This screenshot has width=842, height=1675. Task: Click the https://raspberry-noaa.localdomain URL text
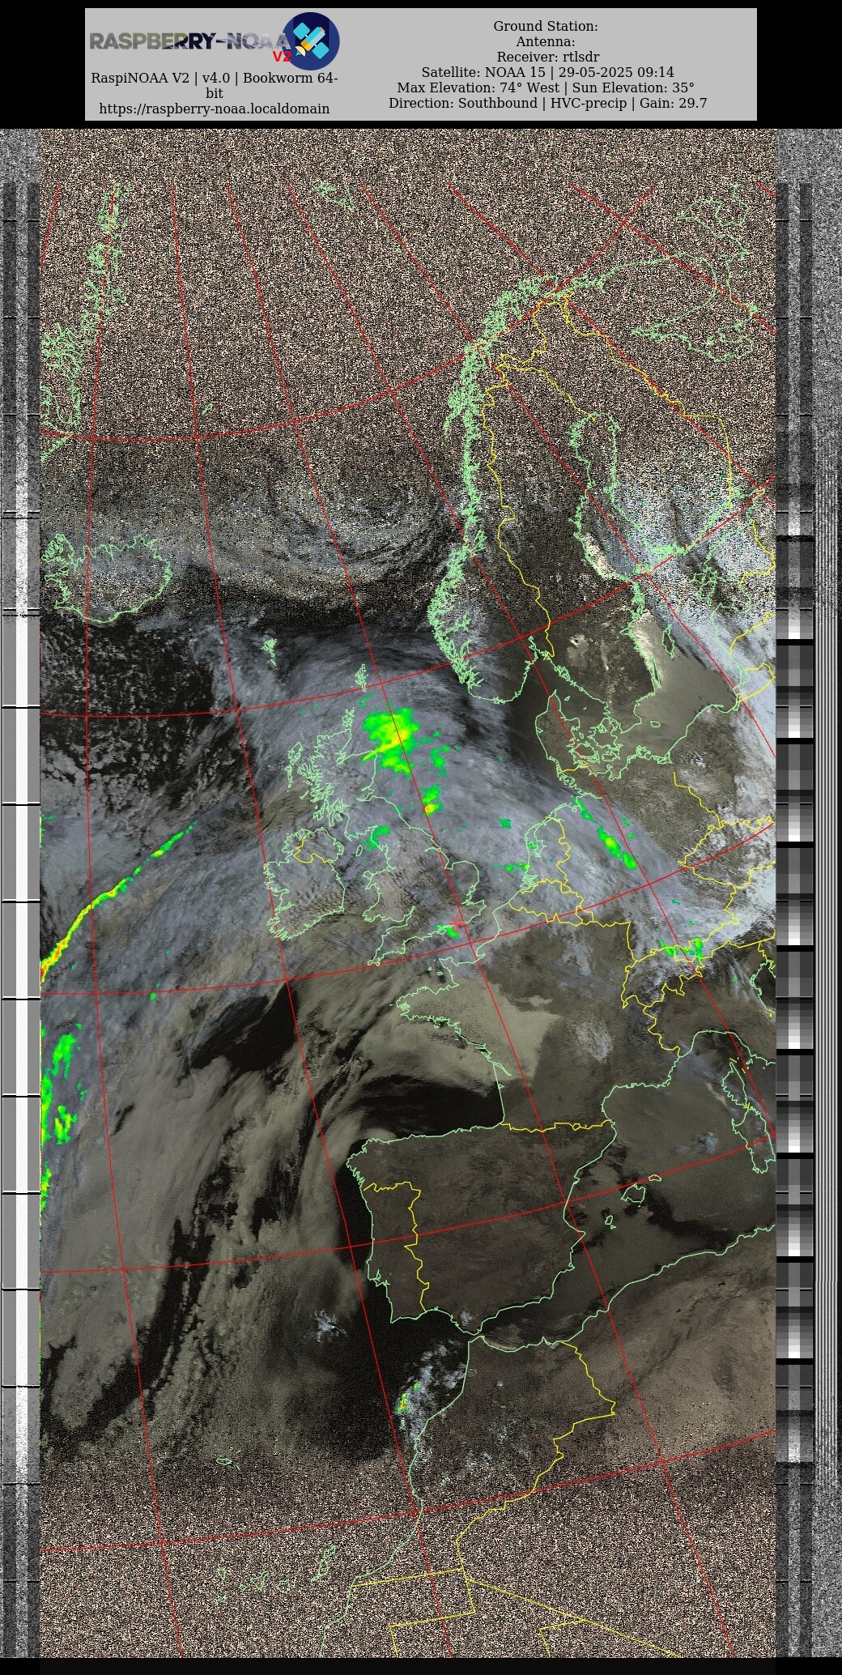pyautogui.click(x=214, y=109)
